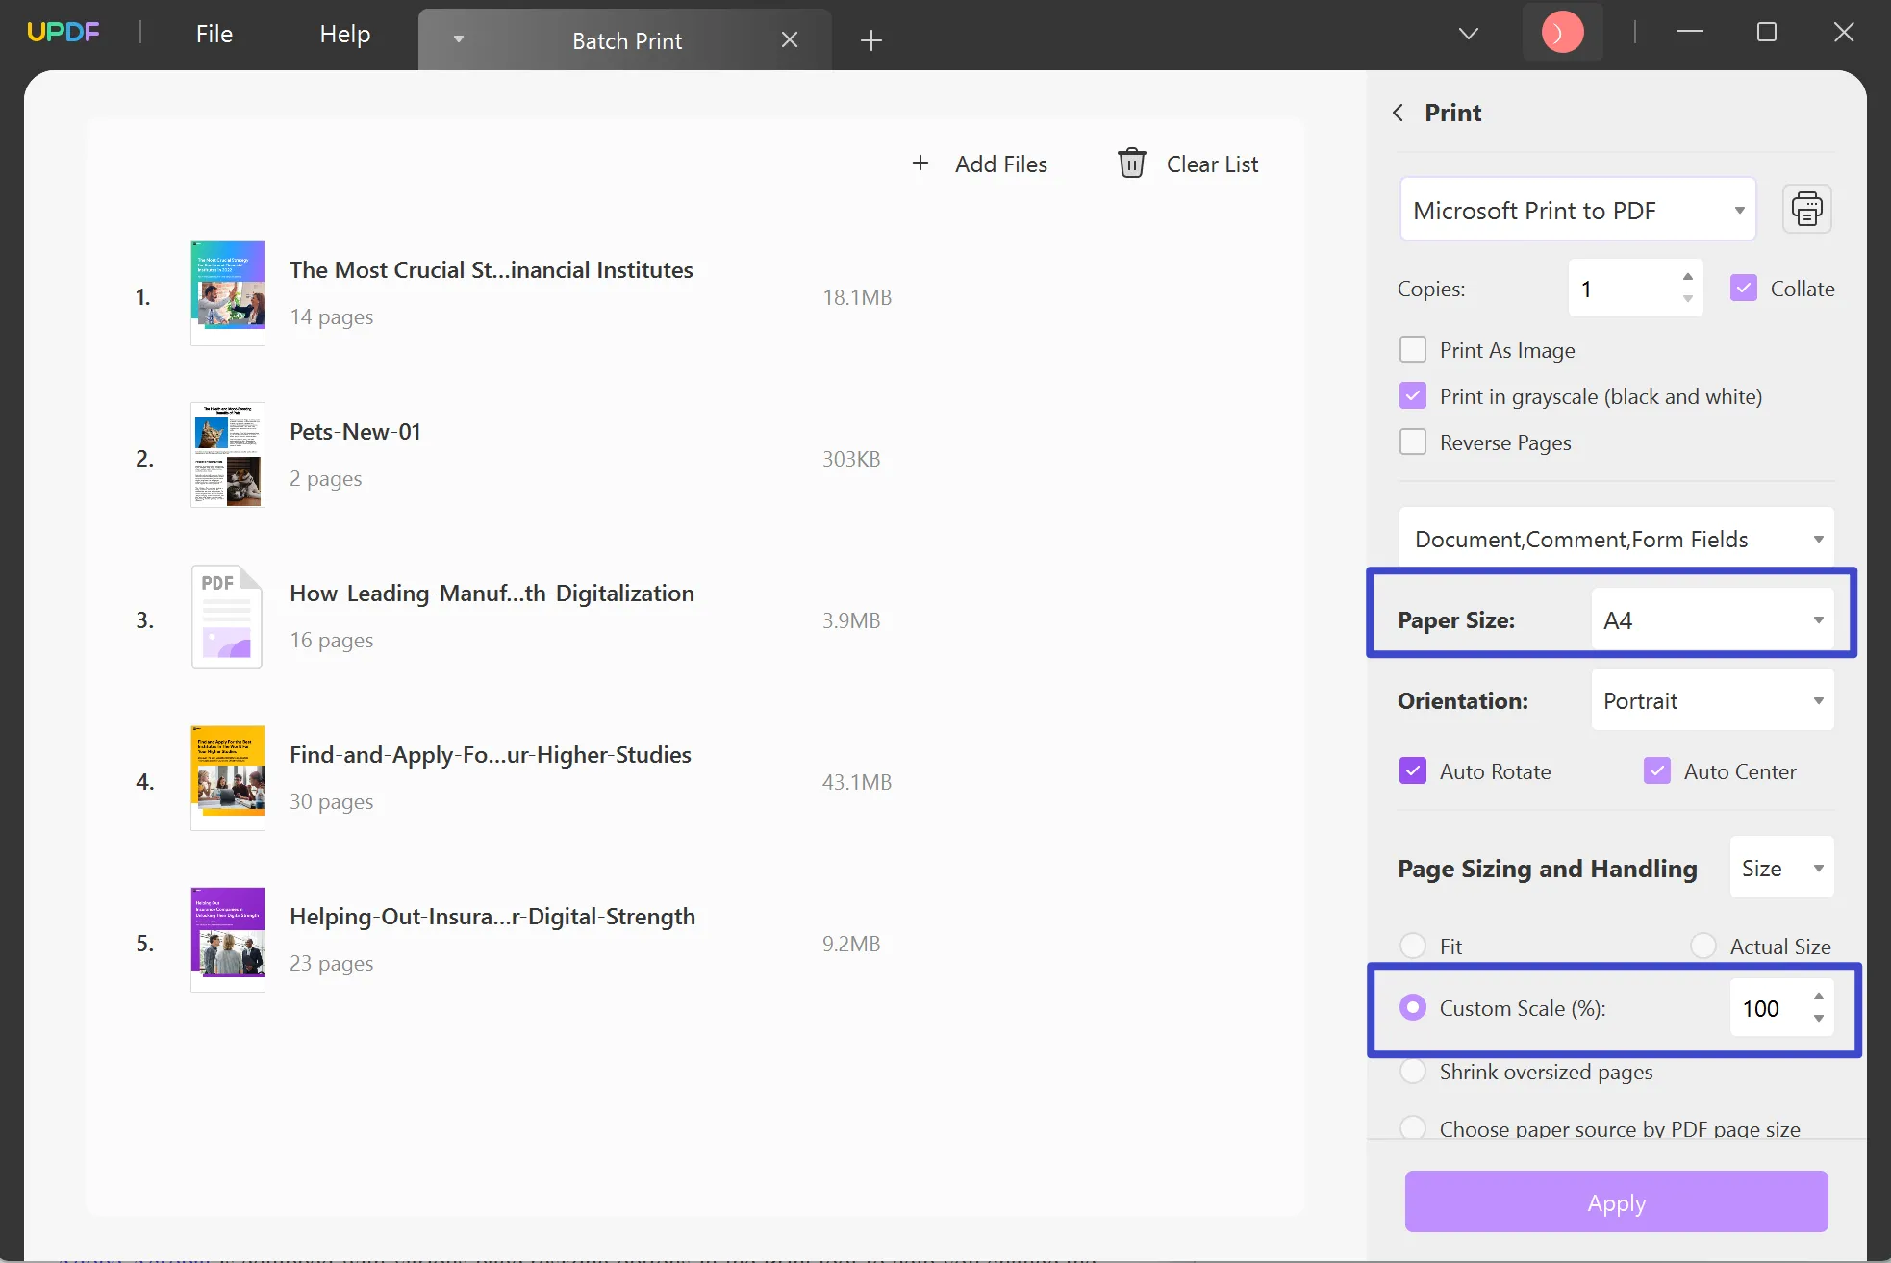This screenshot has height=1263, width=1891.
Task: Open the File menu
Action: [214, 34]
